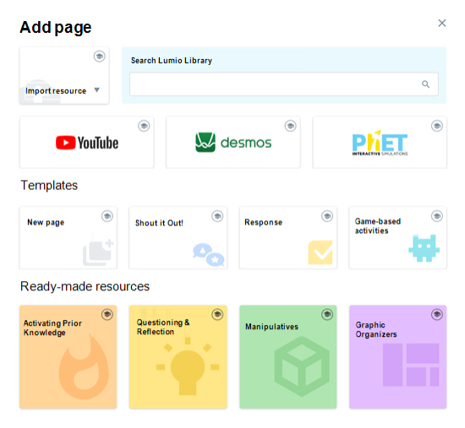Open the purple Graphic Organizers card

[397, 357]
